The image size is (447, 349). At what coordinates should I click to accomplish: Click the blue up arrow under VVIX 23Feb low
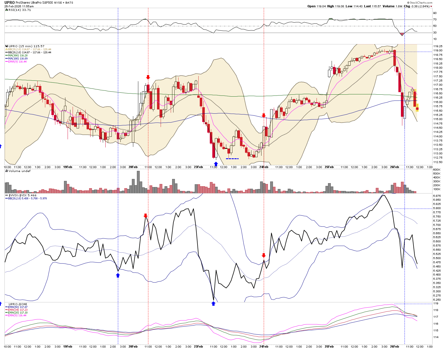click(213, 303)
